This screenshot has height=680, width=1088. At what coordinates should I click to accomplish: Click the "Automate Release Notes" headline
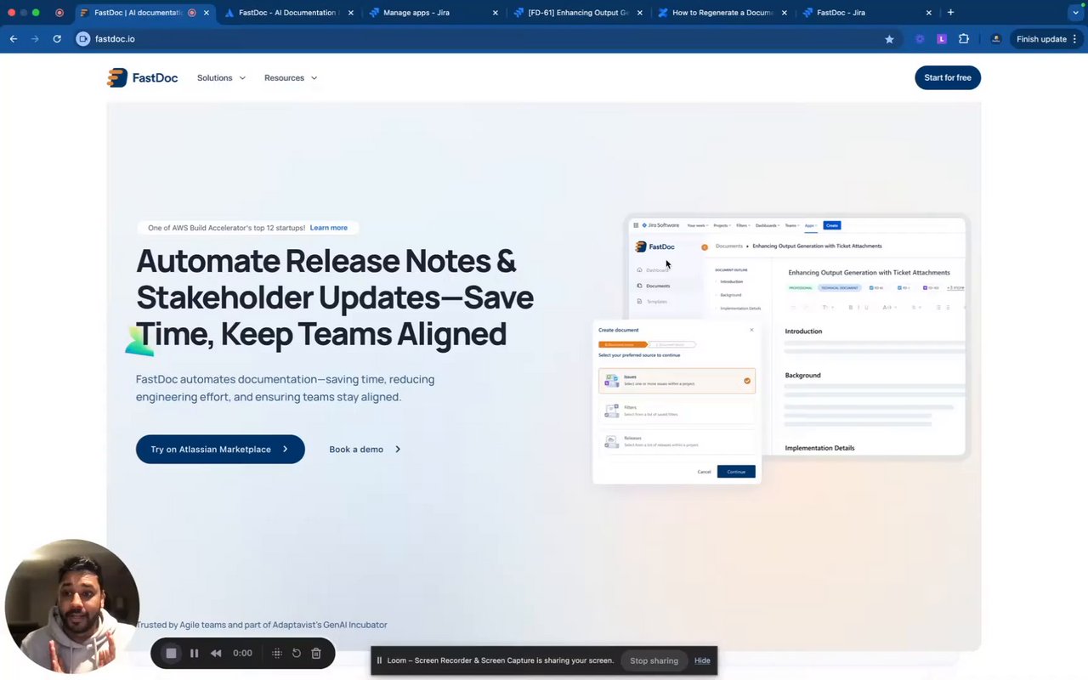tap(335, 297)
